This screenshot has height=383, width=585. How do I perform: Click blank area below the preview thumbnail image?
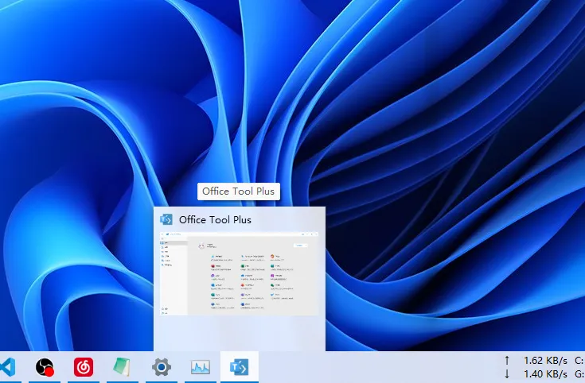(x=239, y=332)
